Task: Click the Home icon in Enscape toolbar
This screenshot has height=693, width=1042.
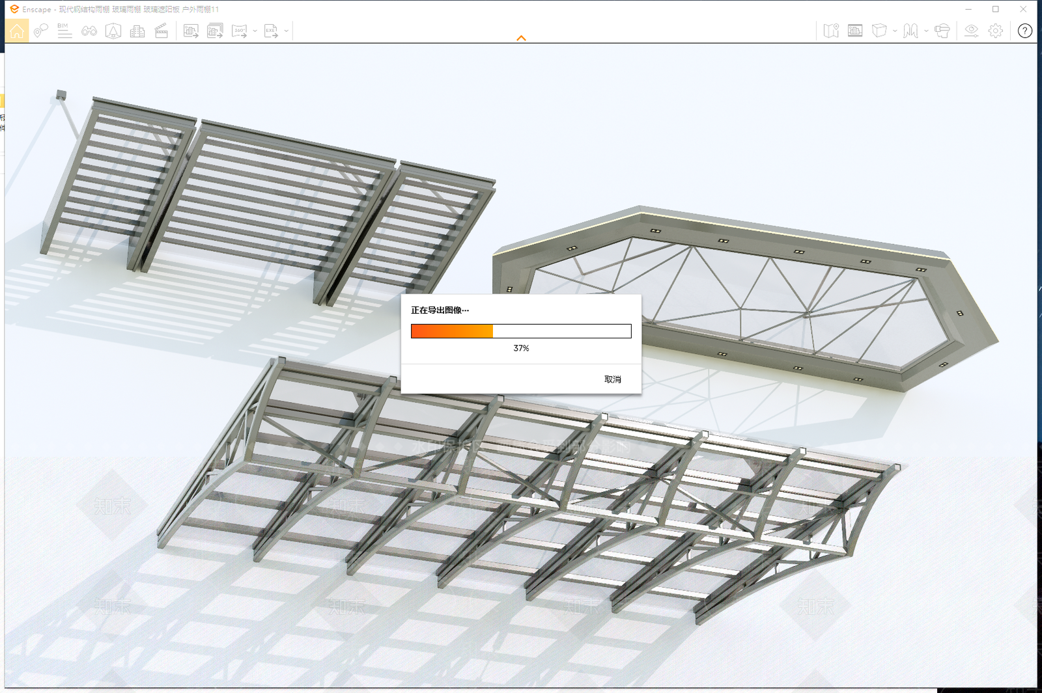Action: (16, 31)
